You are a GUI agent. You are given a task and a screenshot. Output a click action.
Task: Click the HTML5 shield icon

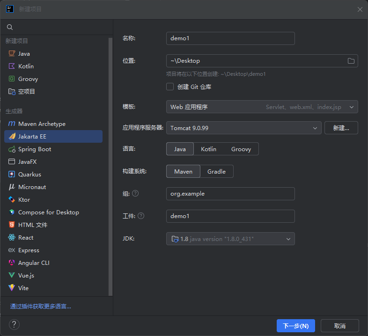12,225
